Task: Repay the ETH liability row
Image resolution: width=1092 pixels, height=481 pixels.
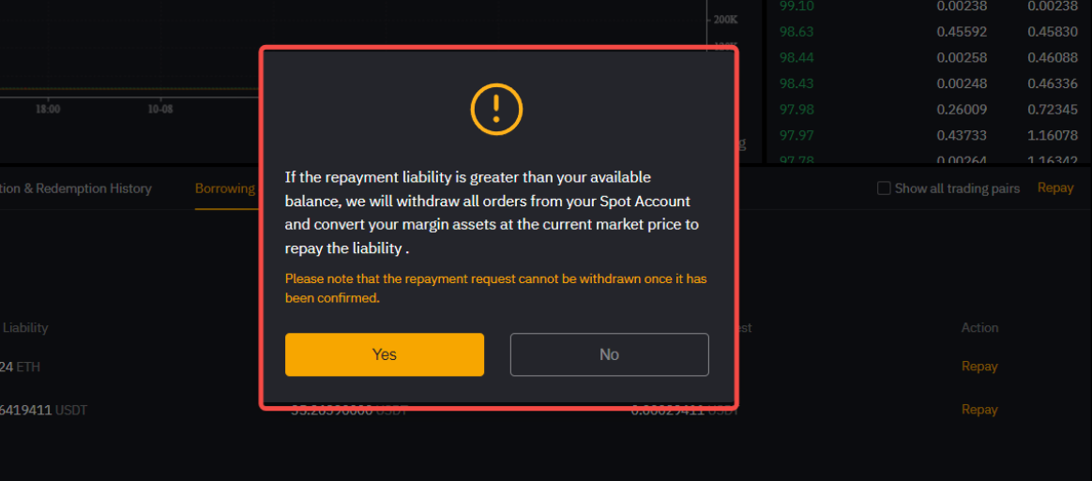Action: pos(979,367)
